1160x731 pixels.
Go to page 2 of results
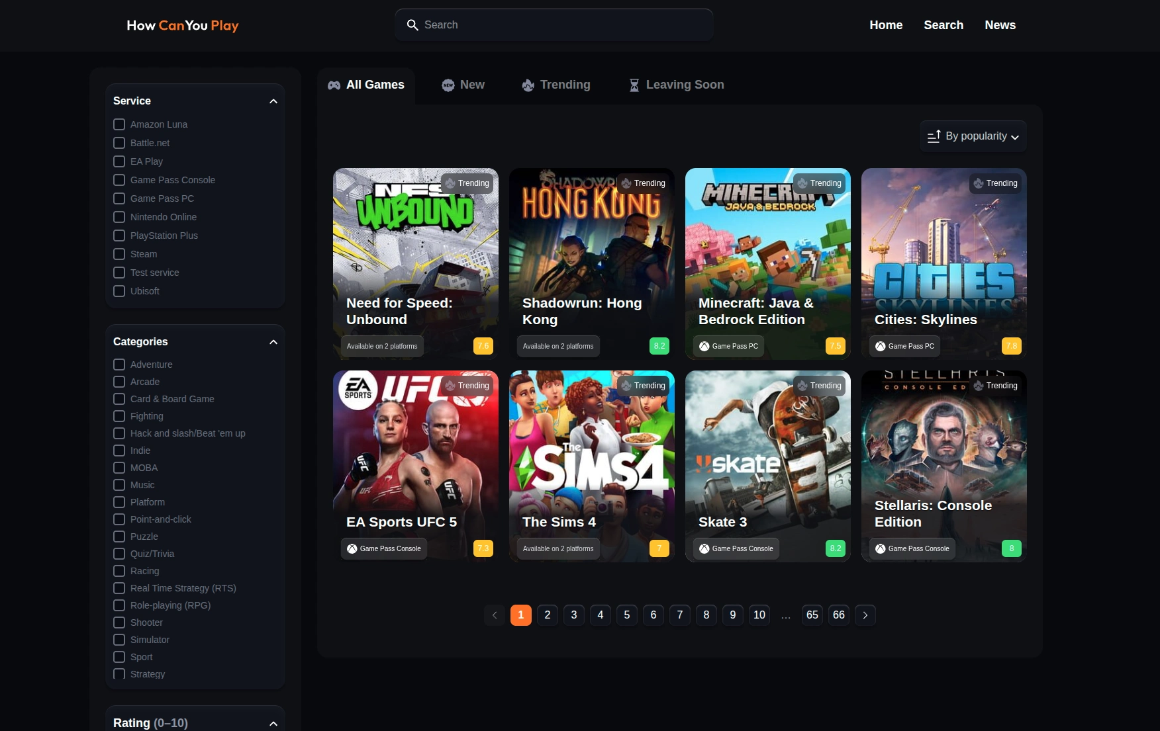pyautogui.click(x=548, y=615)
